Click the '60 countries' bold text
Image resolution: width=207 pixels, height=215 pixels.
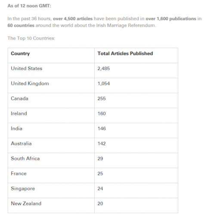point(21,25)
